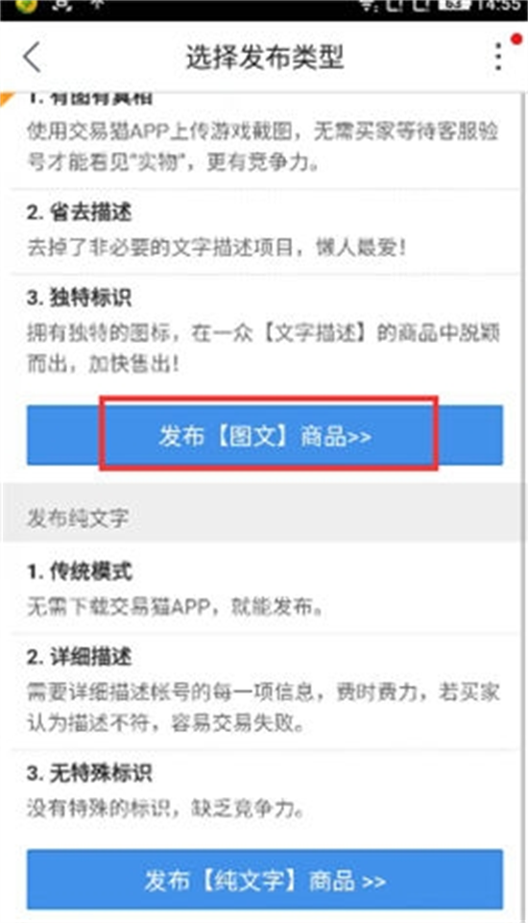The height and width of the screenshot is (923, 528).
Task: Tap the app notification icon in status bar
Action: pyautogui.click(x=24, y=6)
